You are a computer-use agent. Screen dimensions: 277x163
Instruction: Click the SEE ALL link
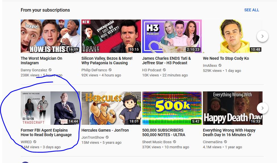tap(251, 10)
